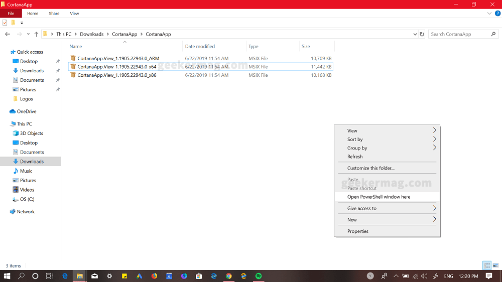Open the Mail app on taskbar
This screenshot has width=502, height=282.
[x=94, y=276]
